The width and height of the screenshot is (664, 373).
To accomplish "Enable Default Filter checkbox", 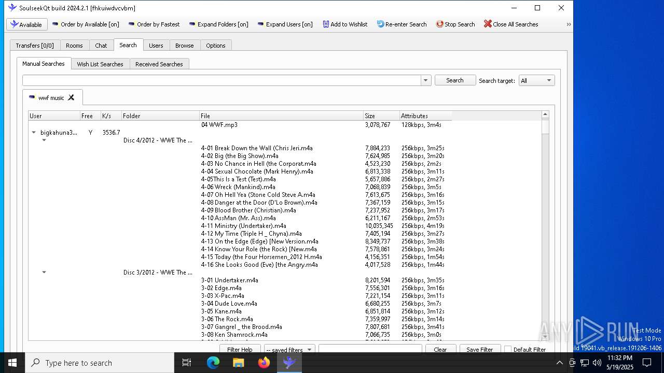I will click(508, 350).
